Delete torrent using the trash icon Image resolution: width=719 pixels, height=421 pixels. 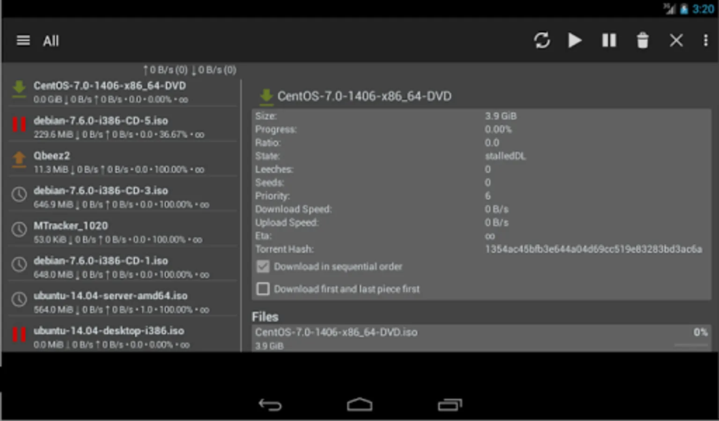pyautogui.click(x=643, y=40)
